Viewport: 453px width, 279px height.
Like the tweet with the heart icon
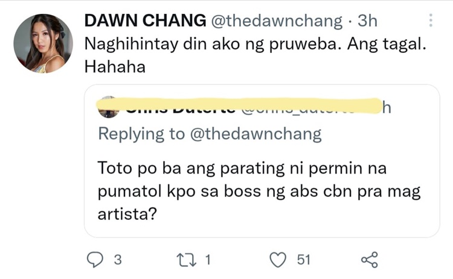(x=277, y=260)
